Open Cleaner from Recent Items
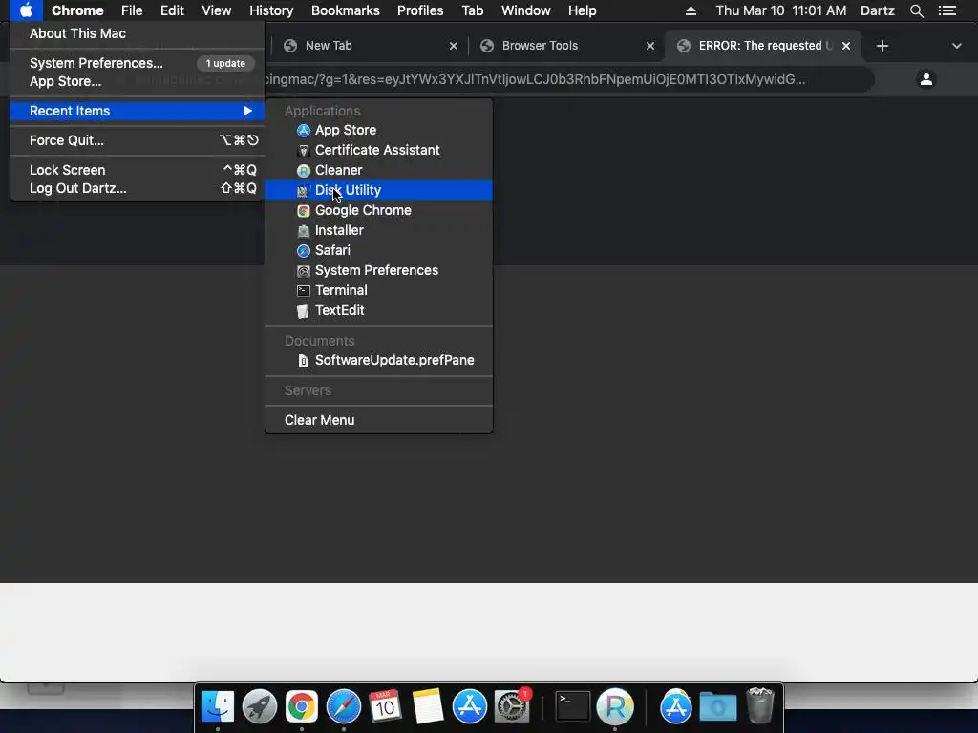The width and height of the screenshot is (978, 733). [378, 170]
